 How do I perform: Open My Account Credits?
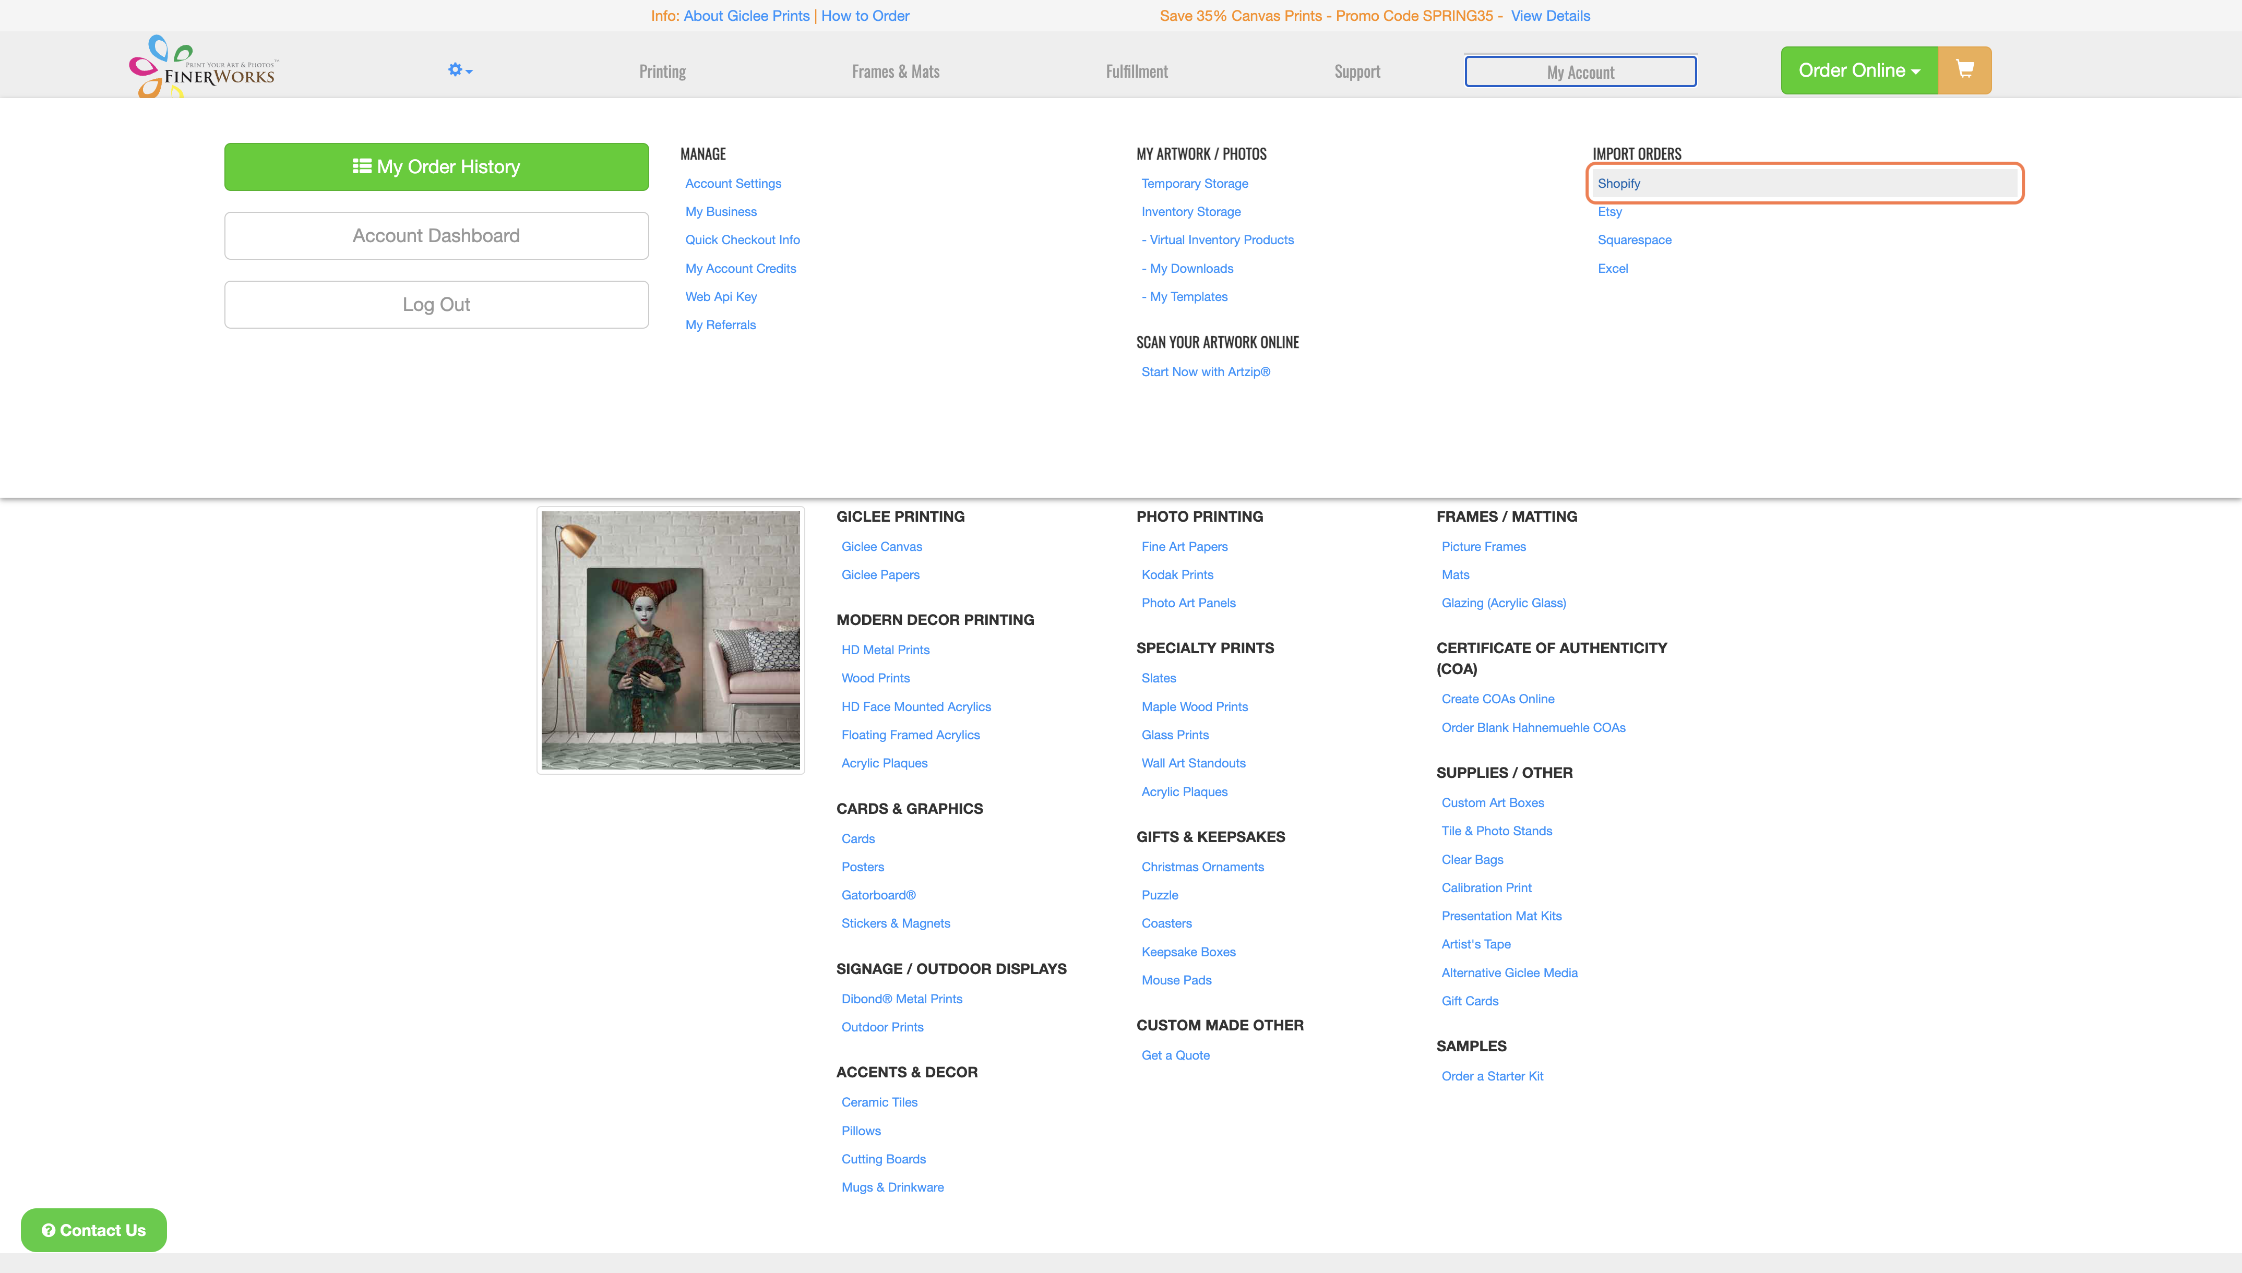point(741,268)
